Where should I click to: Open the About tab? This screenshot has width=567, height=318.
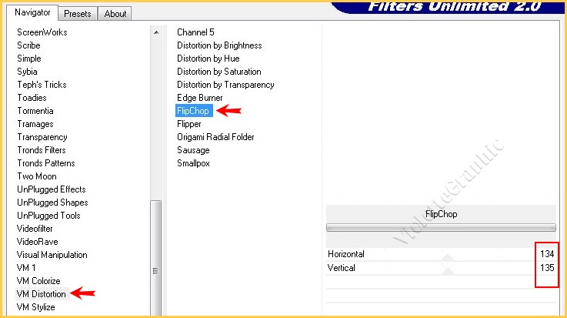[115, 14]
